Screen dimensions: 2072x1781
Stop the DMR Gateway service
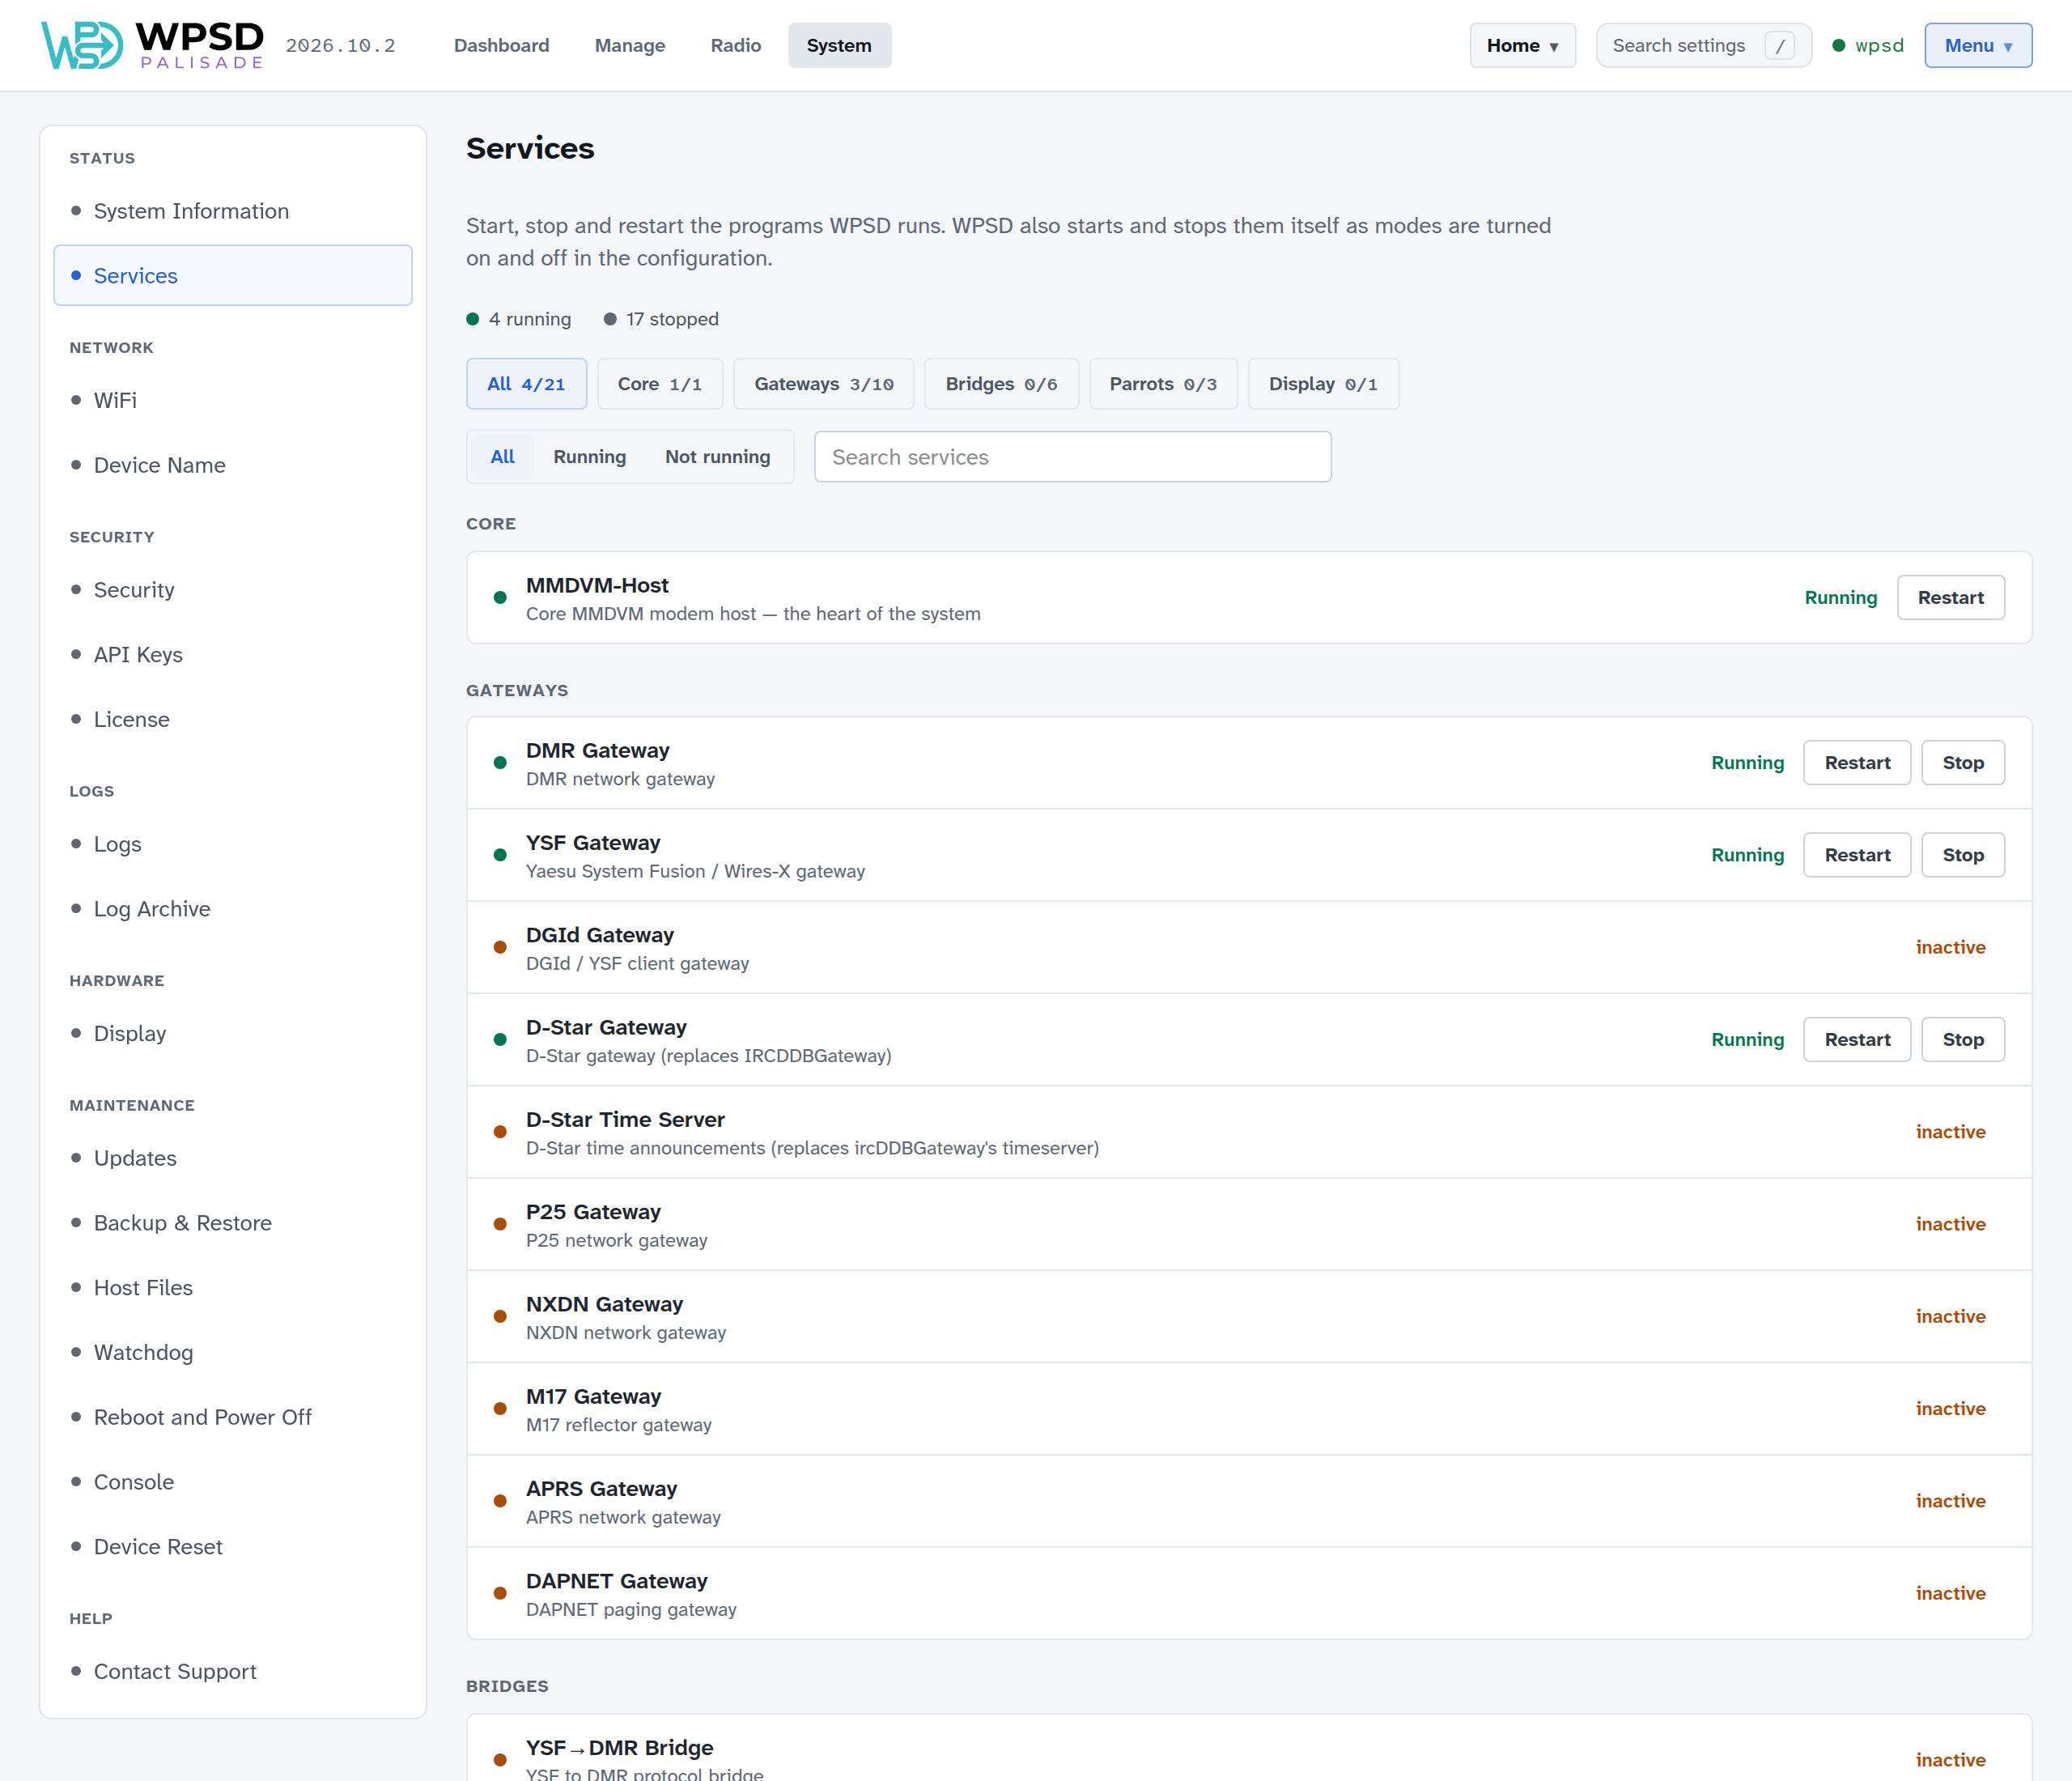pos(1963,762)
